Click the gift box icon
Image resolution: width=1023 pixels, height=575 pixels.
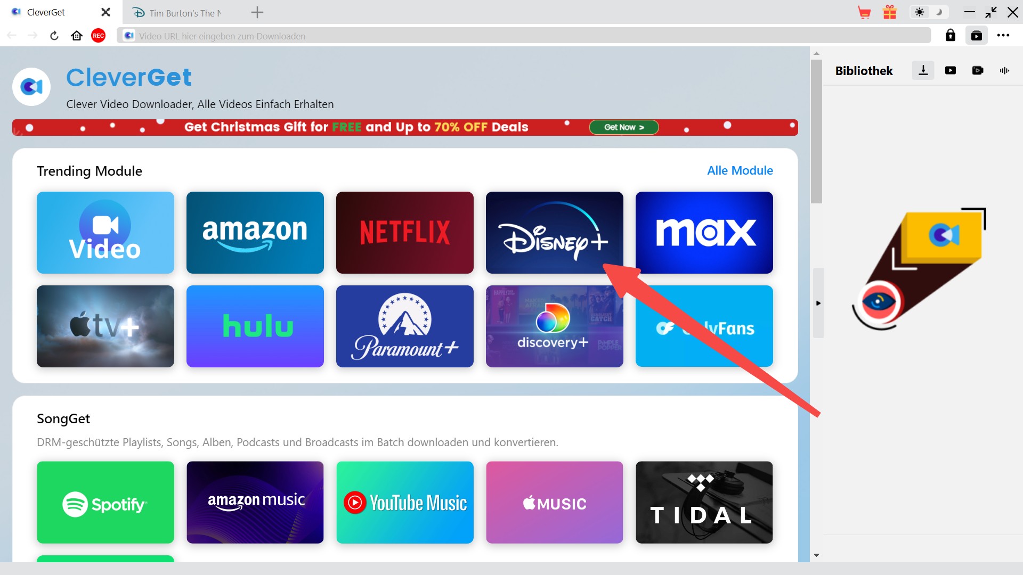[x=890, y=12]
